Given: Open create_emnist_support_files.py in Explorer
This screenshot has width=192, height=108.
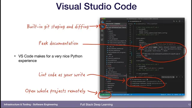Looking at the screenshot, I should (118, 43).
